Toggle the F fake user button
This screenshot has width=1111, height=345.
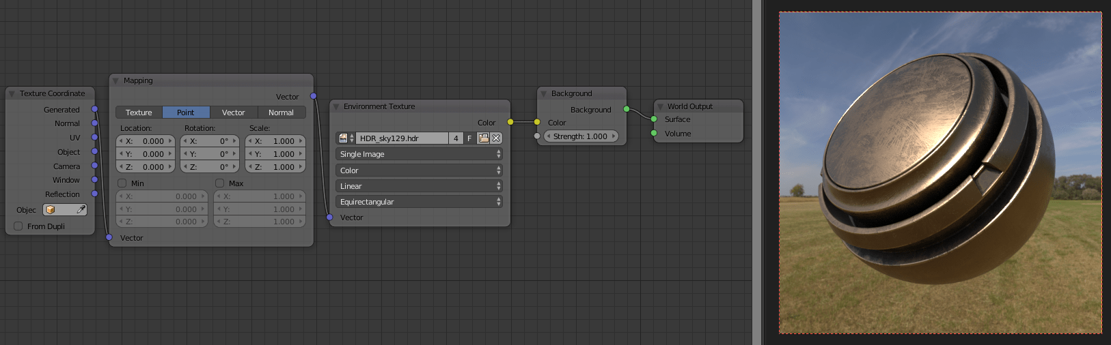[469, 138]
